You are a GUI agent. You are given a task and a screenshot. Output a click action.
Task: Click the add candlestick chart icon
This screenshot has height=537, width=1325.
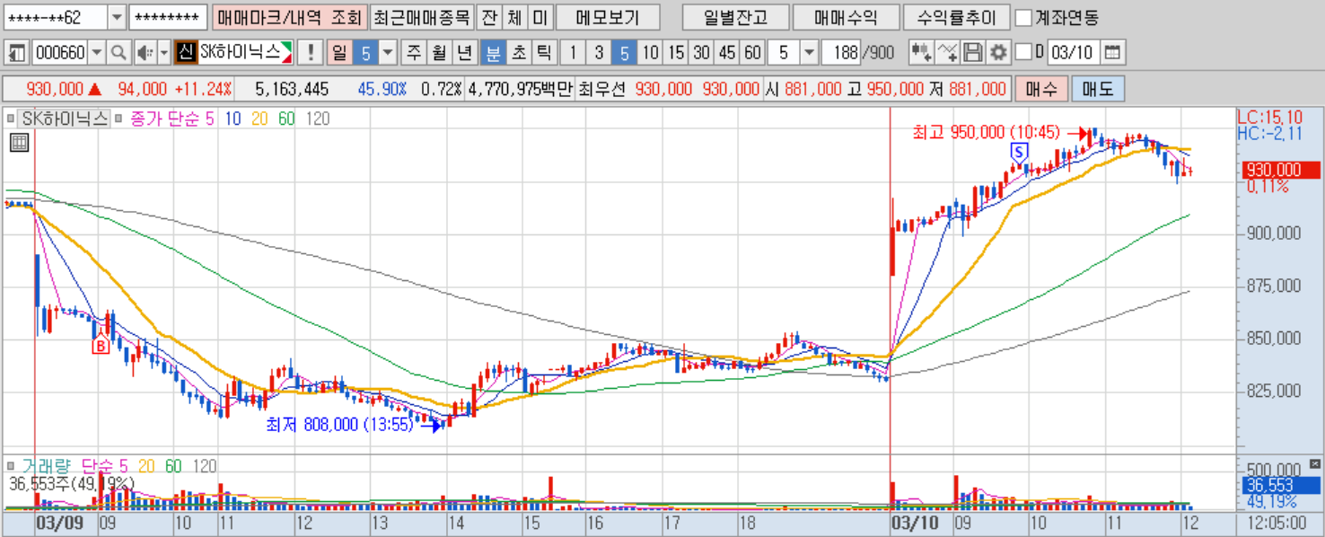tap(920, 53)
